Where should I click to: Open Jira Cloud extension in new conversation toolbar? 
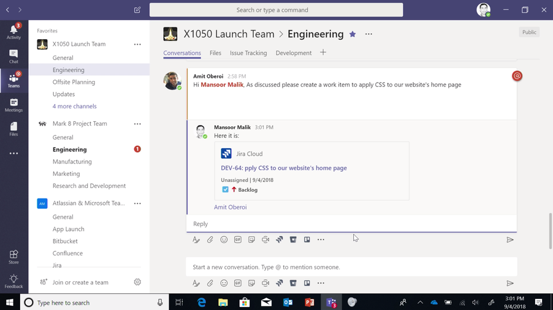[280, 283]
